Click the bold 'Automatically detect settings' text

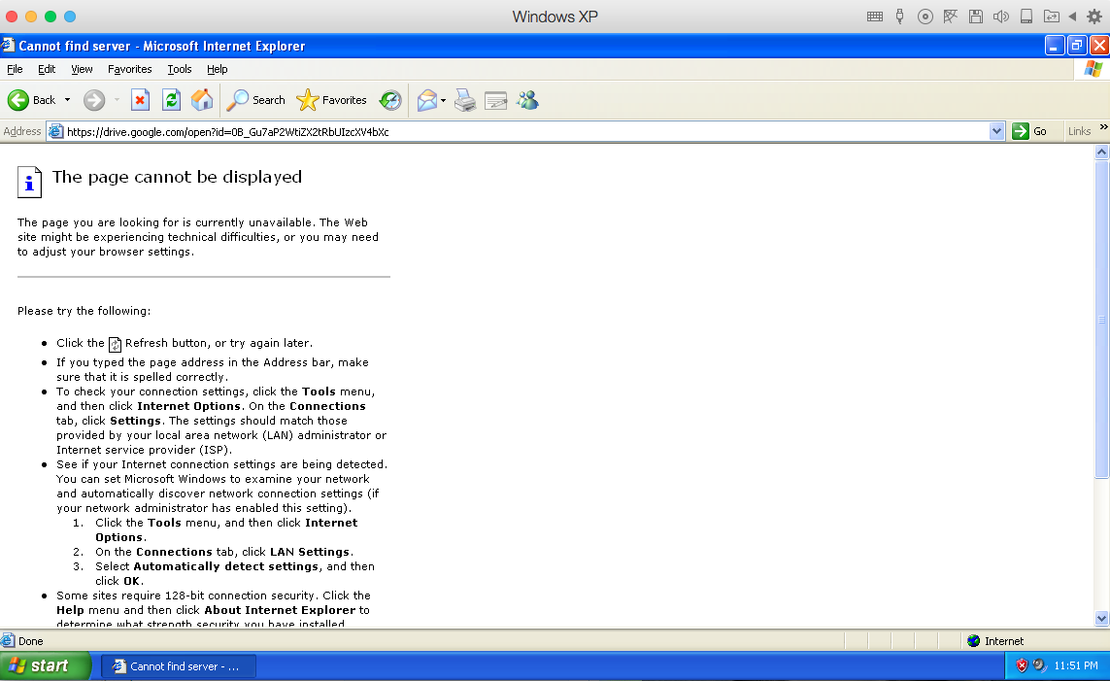pos(226,566)
